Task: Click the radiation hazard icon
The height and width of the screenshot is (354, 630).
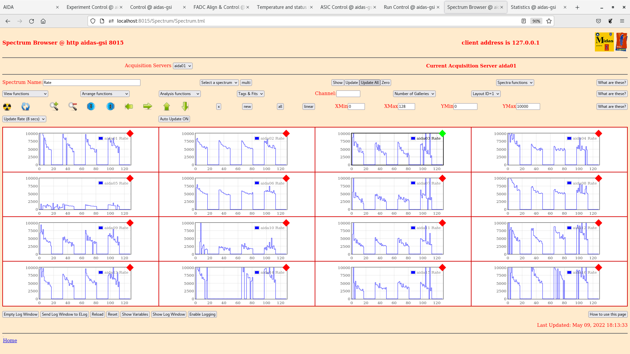Action: (x=7, y=107)
